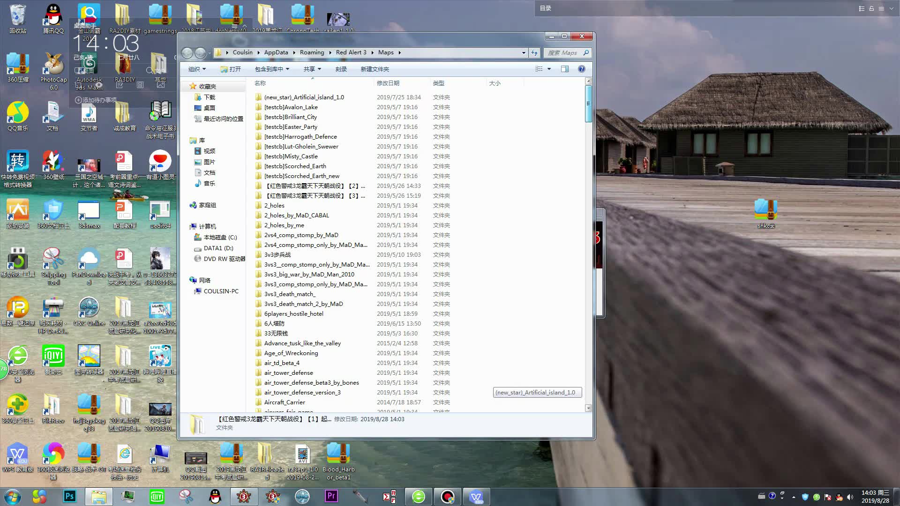Image resolution: width=900 pixels, height=506 pixels.
Task: Click the Explorer back navigation arrow
Action: [x=187, y=53]
